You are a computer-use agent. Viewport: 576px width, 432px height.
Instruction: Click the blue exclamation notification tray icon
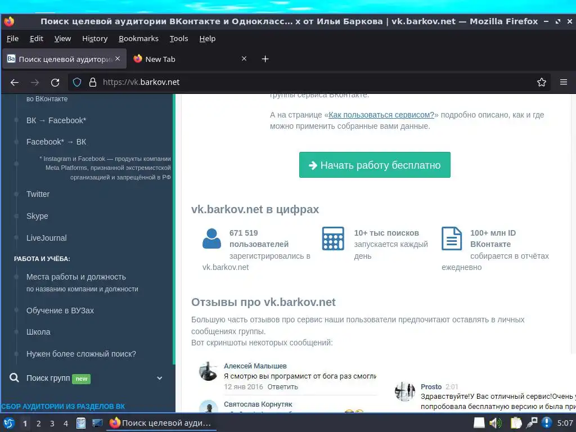tap(547, 423)
